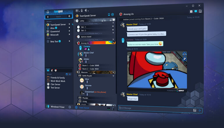Image resolution: width=224 pixels, height=128 pixels.
Task: Click Cortana's avatar in the channel tree
Action: pos(80,48)
